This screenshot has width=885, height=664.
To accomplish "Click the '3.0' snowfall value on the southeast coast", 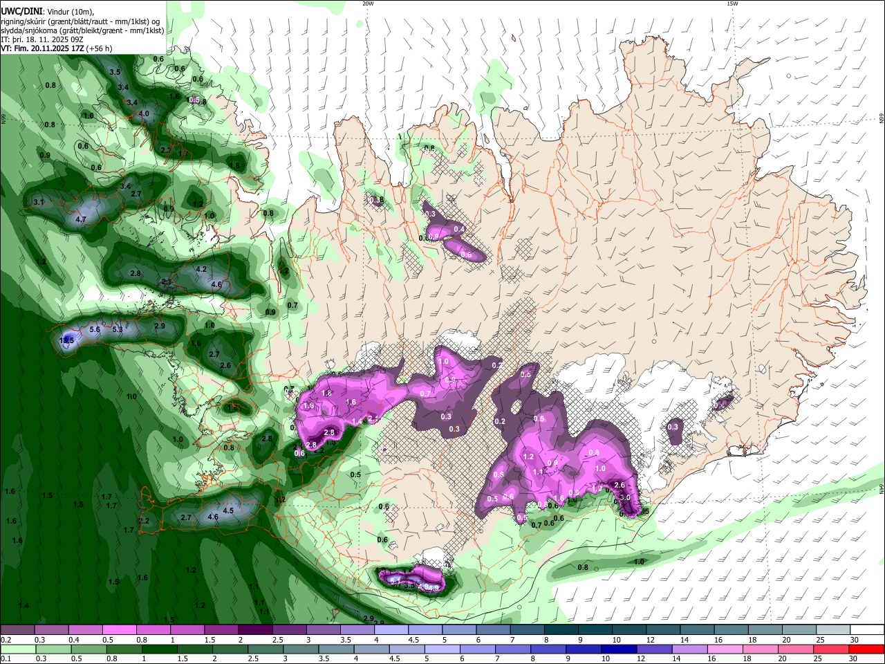I will click(625, 497).
